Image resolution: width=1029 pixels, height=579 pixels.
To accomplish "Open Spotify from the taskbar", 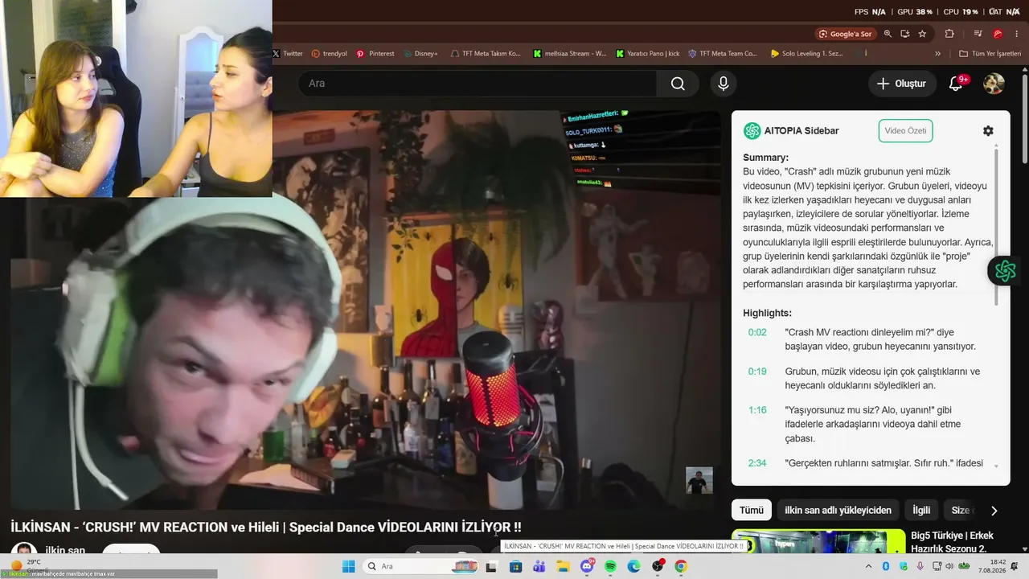I will (x=610, y=566).
